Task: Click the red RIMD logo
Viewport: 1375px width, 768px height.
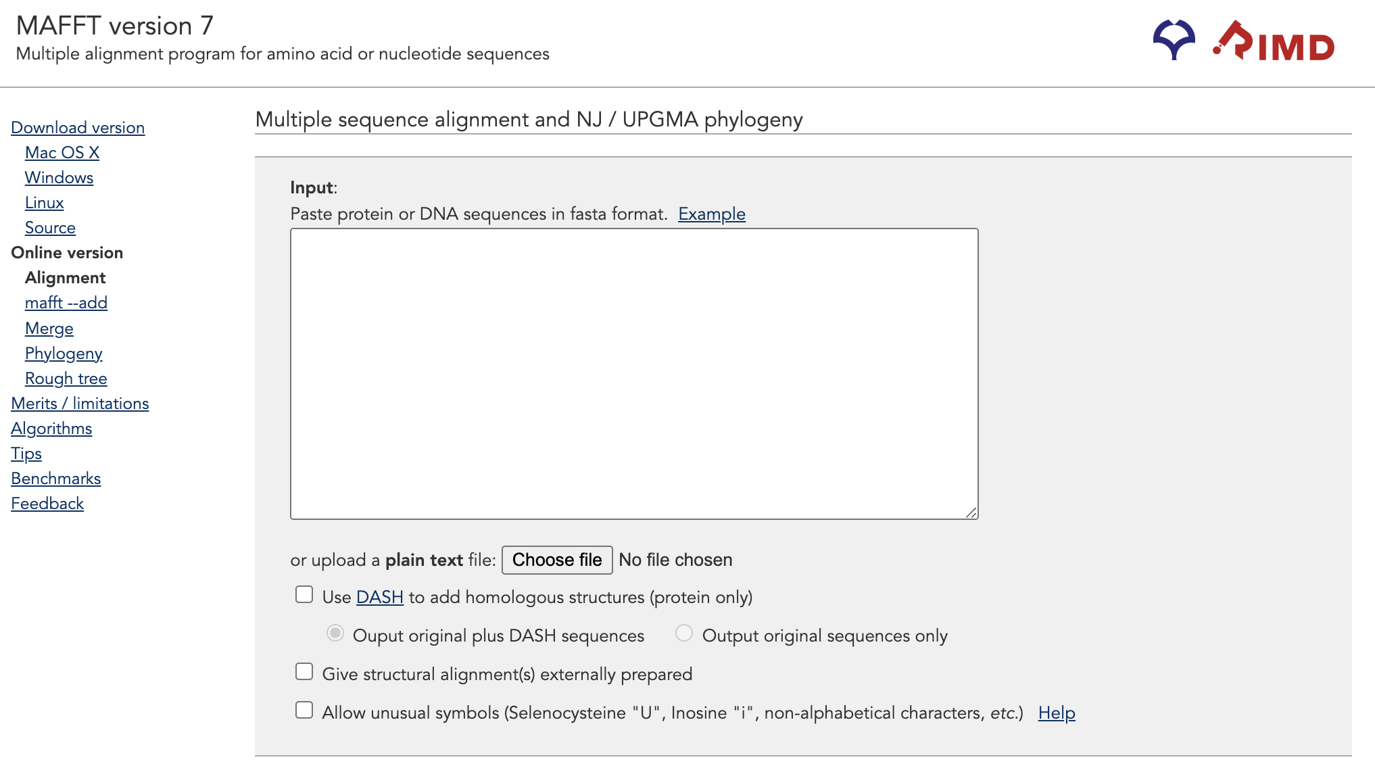Action: [1274, 41]
